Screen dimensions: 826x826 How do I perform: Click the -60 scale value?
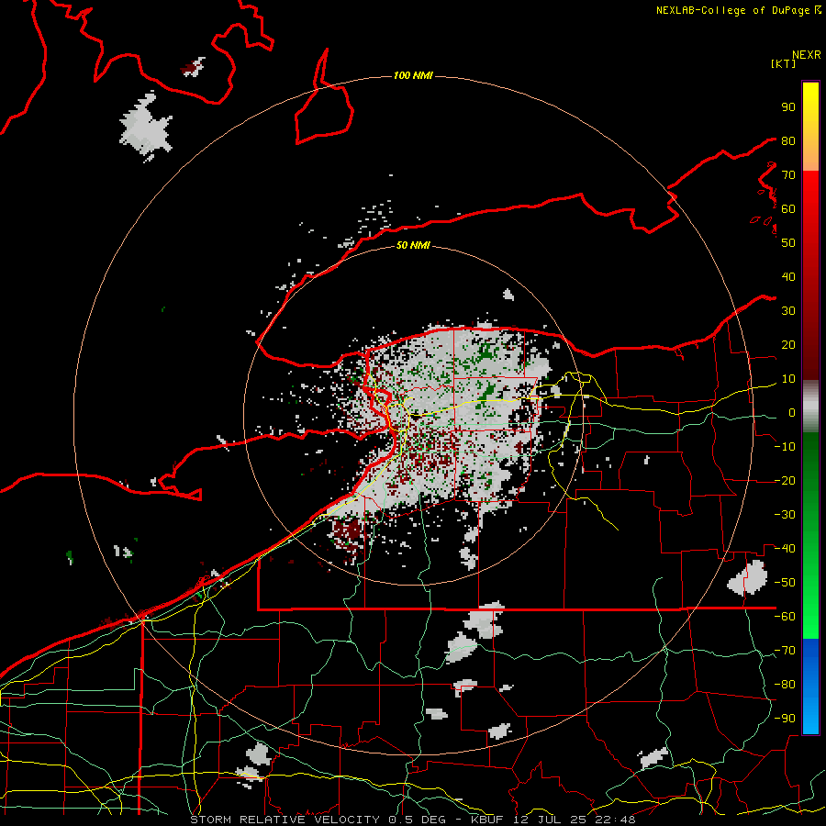pos(785,617)
